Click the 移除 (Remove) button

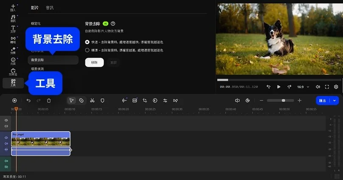tap(94, 62)
